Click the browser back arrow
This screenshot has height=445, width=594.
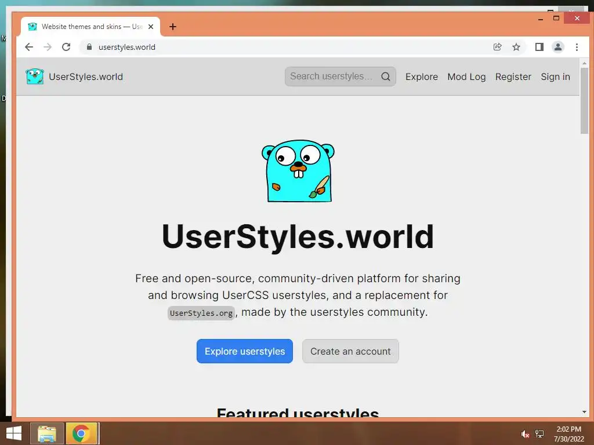29,47
